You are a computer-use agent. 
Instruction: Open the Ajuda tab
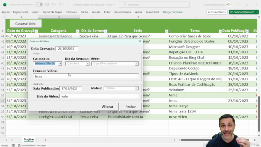pos(138,12)
